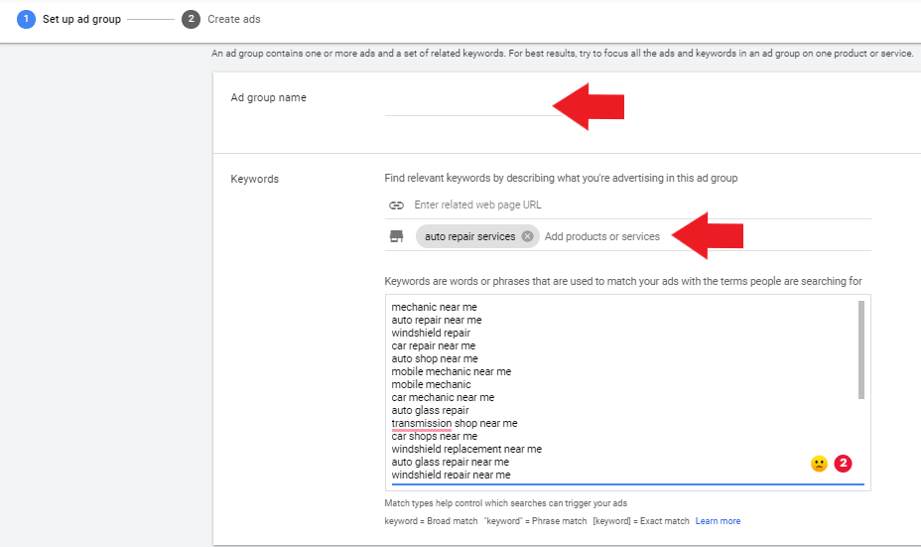921x547 pixels.
Task: Click the storefront icon beside products field
Action: tap(396, 236)
